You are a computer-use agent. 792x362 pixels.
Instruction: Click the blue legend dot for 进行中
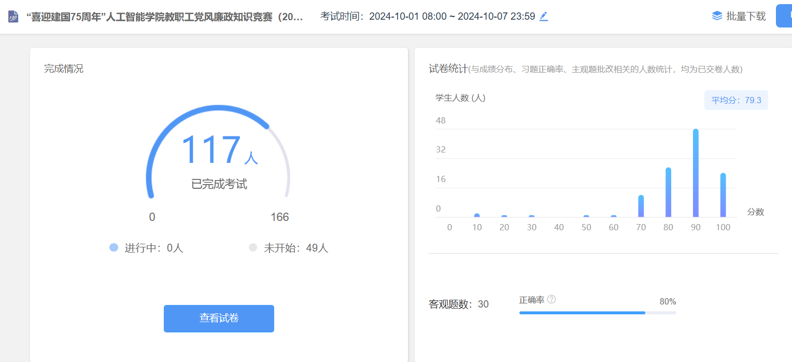(114, 248)
